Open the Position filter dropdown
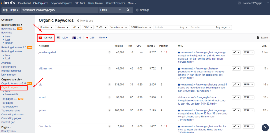 click(x=46, y=27)
